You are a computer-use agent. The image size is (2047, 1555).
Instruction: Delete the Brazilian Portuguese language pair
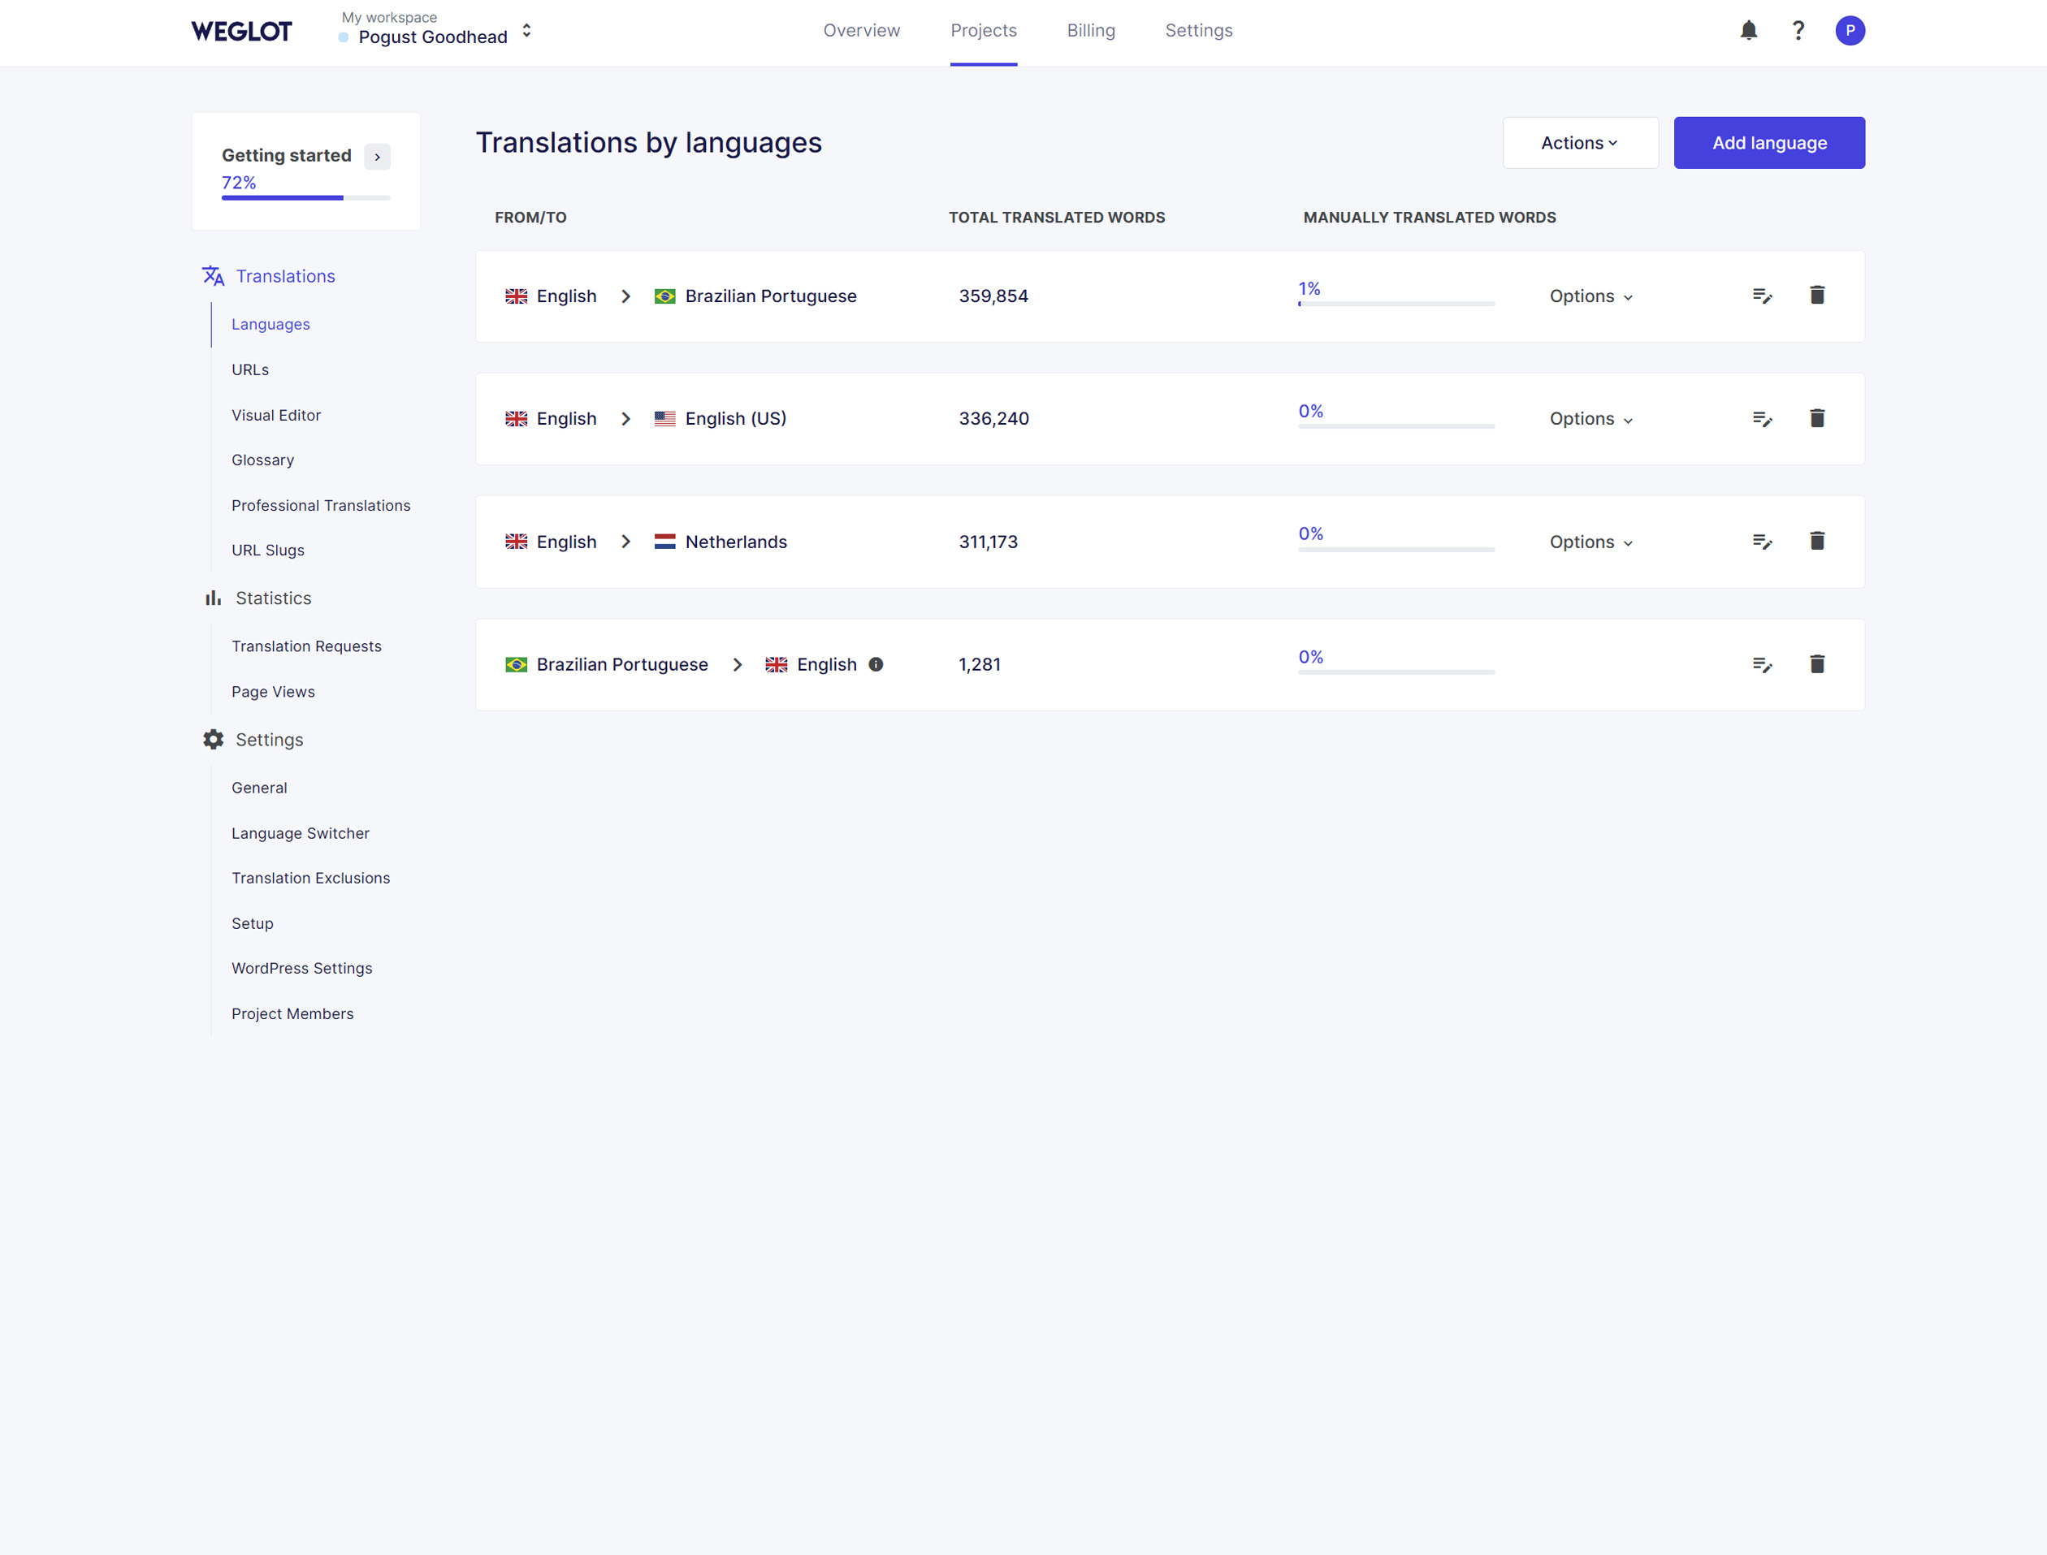click(1816, 296)
